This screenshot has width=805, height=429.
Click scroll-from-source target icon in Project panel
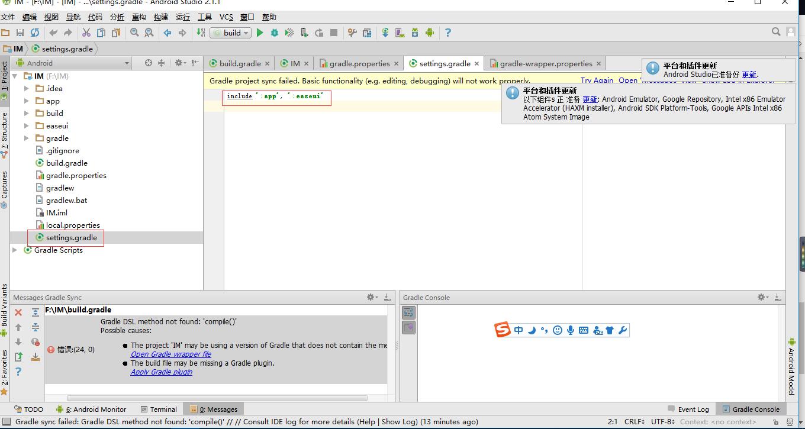[149, 63]
